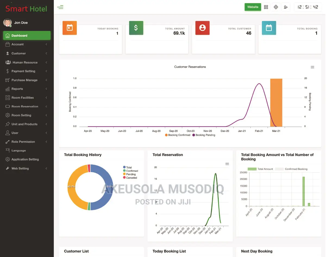
Task: Click the green dollar Total Amount icon
Action: (136, 28)
